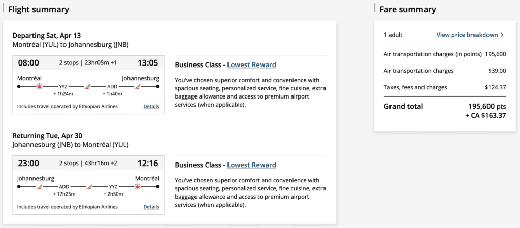This screenshot has width=520, height=228.
Task: Click the Air Canada logo on departing flight
Action: (39, 87)
